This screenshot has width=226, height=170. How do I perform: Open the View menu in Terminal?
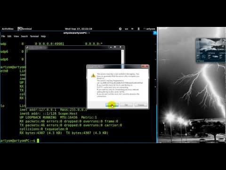click(16, 36)
